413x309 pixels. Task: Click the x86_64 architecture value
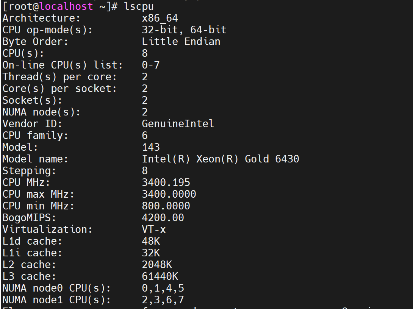tap(160, 18)
